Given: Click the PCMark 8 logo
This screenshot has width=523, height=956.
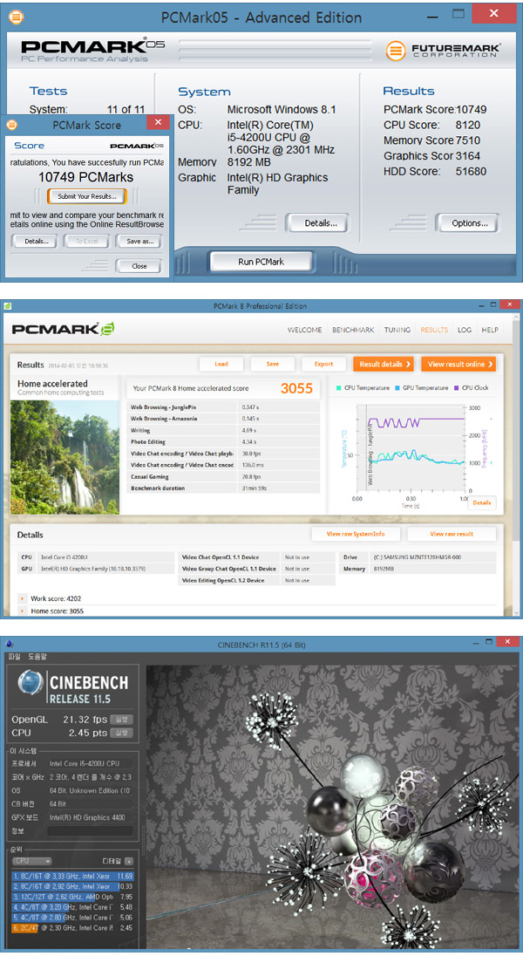Looking at the screenshot, I should click(64, 329).
